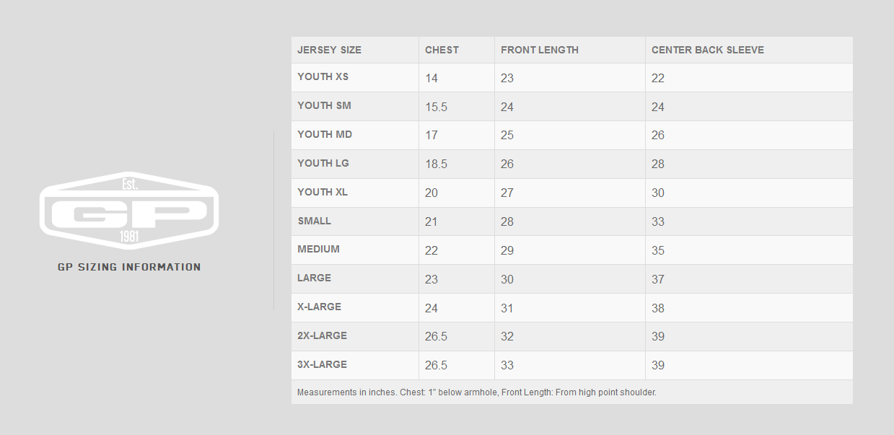Click the 2X-Large size row label

click(x=322, y=335)
